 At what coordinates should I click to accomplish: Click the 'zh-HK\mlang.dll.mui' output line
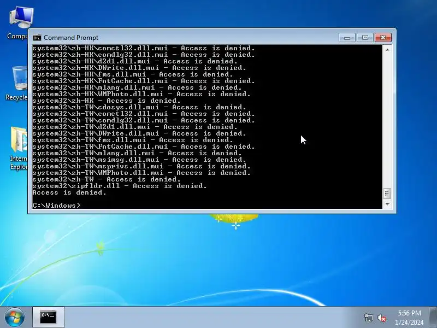coord(137,87)
